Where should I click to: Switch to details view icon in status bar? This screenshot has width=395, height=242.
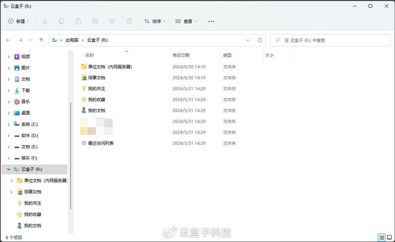point(382,237)
